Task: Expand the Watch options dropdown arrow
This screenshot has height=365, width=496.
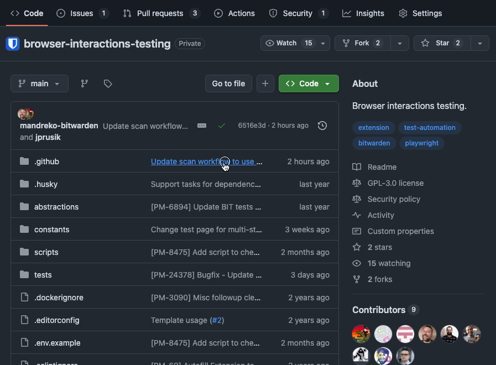Action: (323, 43)
